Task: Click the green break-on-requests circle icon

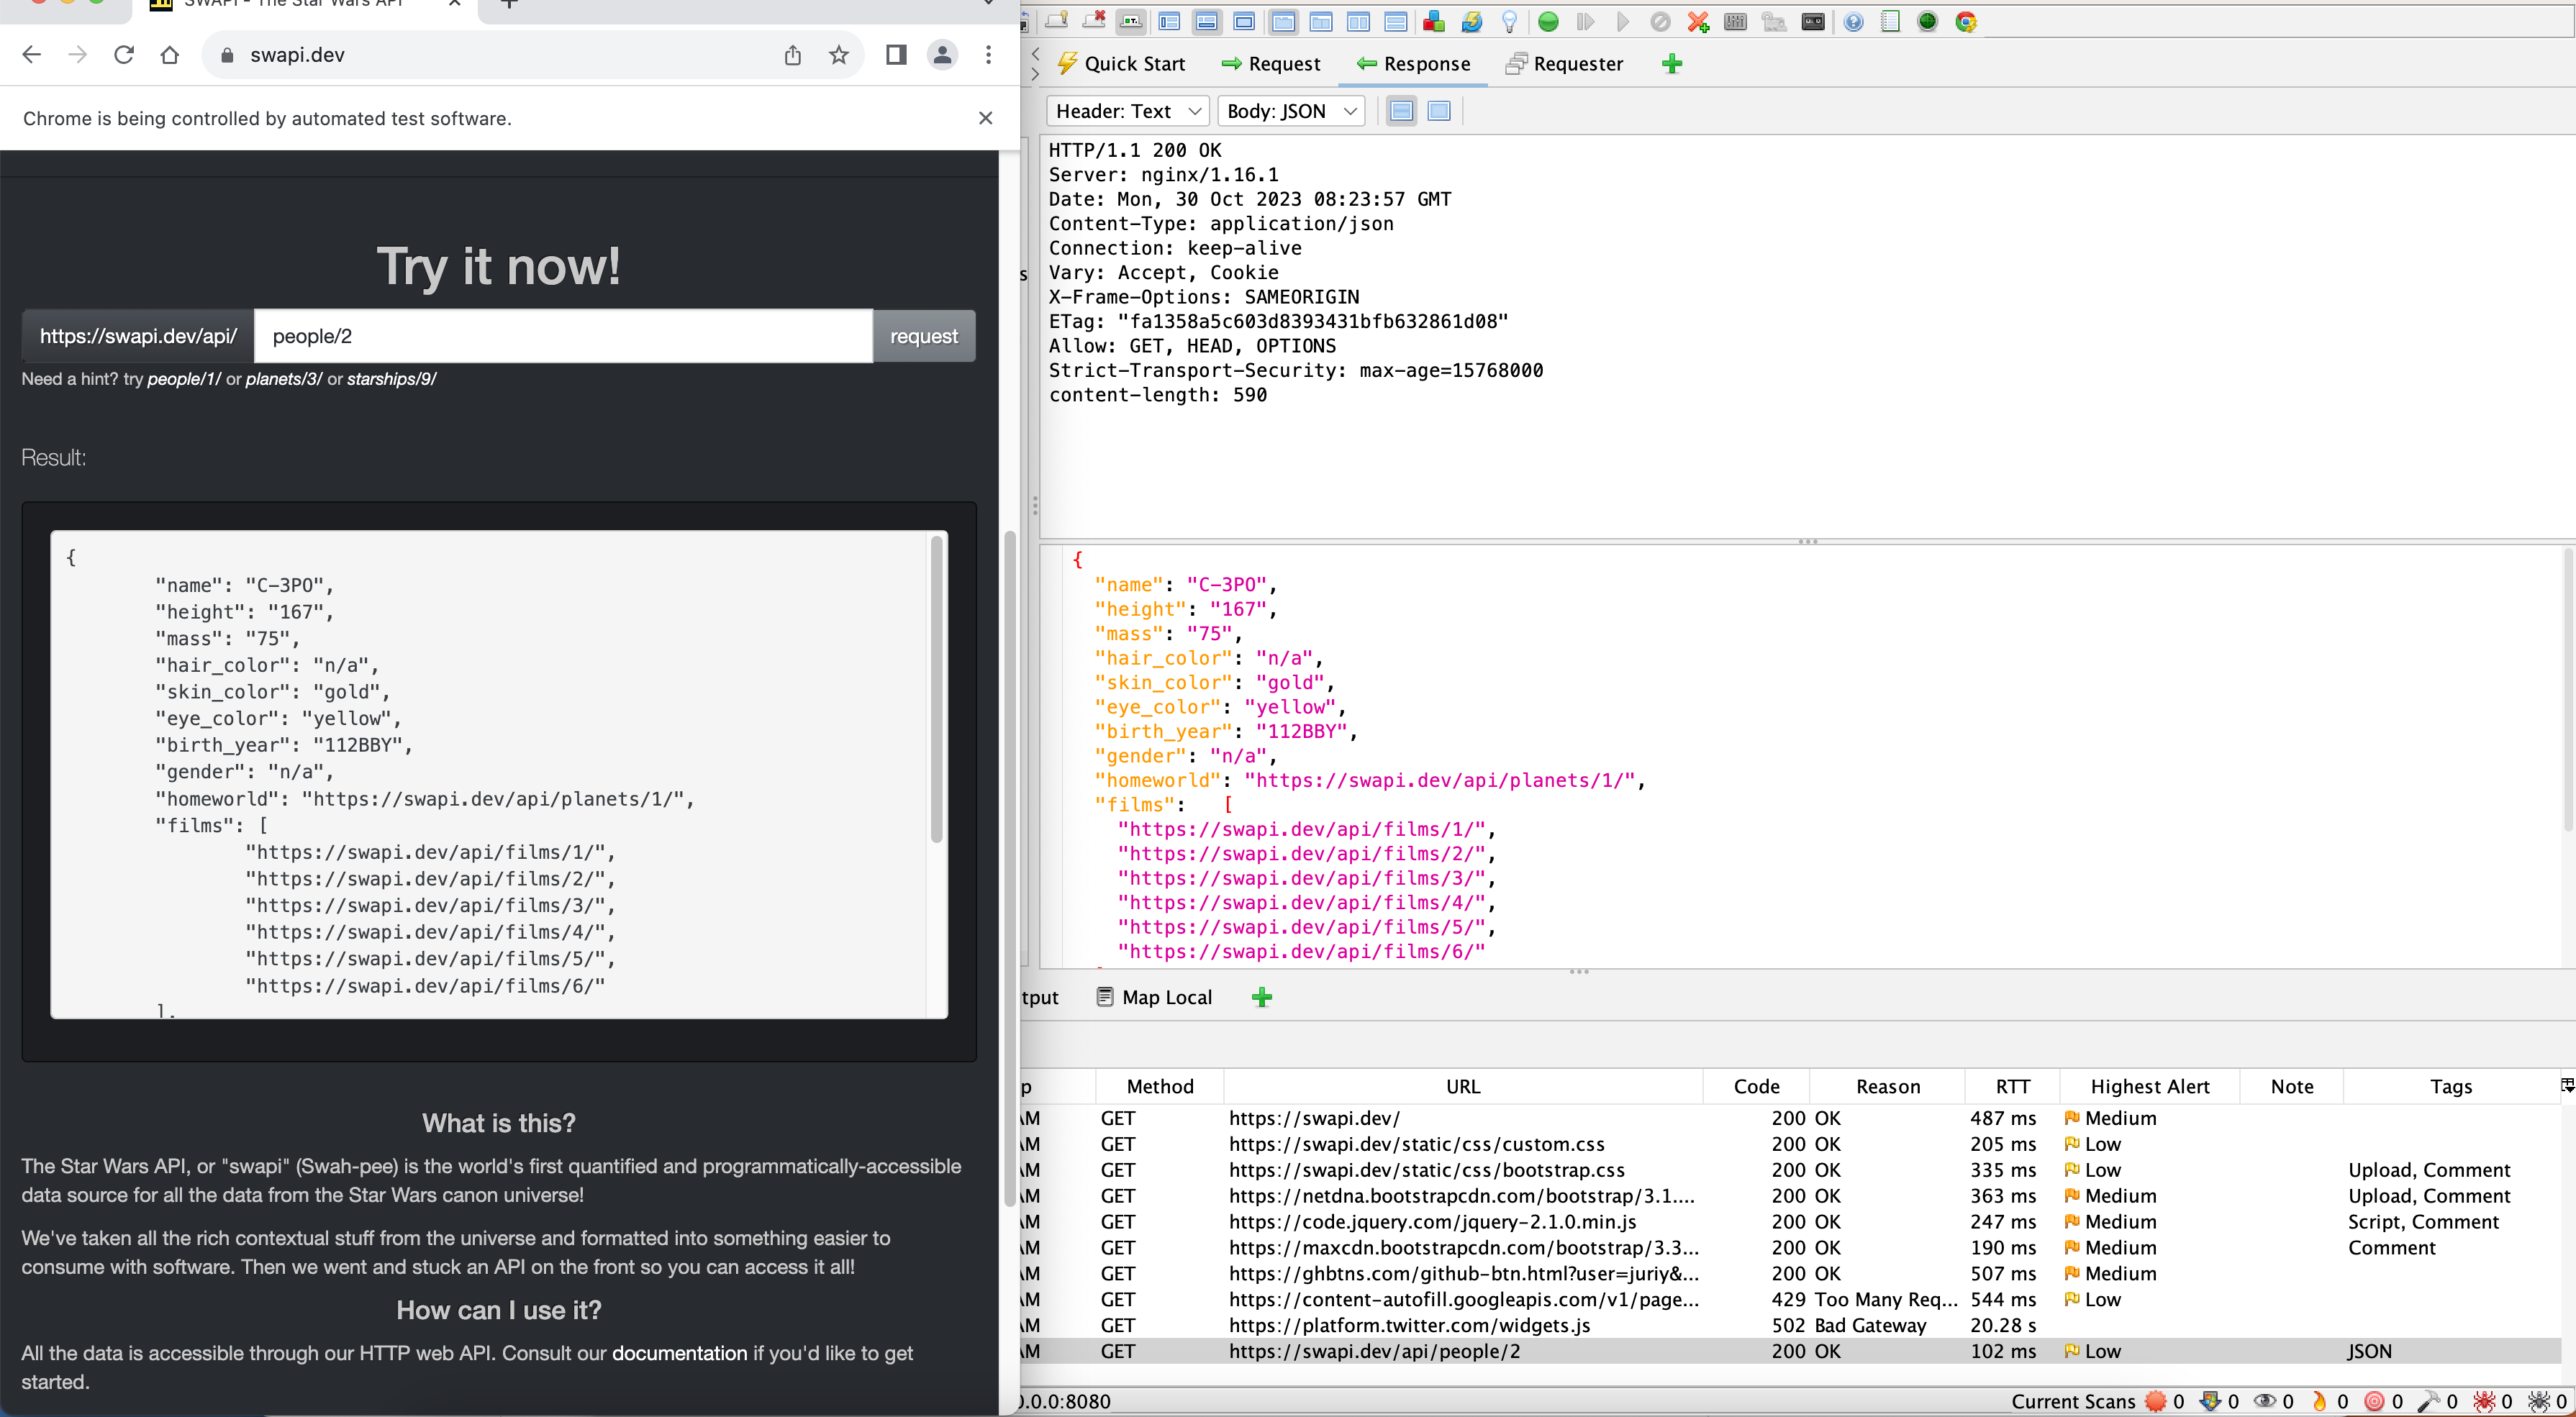Action: coord(1548,22)
